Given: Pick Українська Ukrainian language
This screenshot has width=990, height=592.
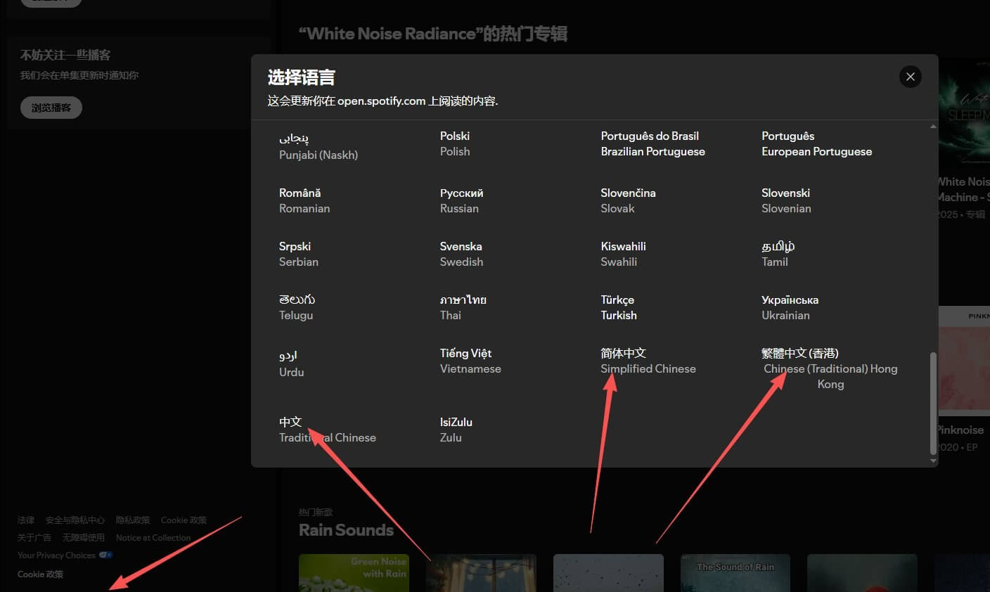Looking at the screenshot, I should pyautogui.click(x=790, y=307).
